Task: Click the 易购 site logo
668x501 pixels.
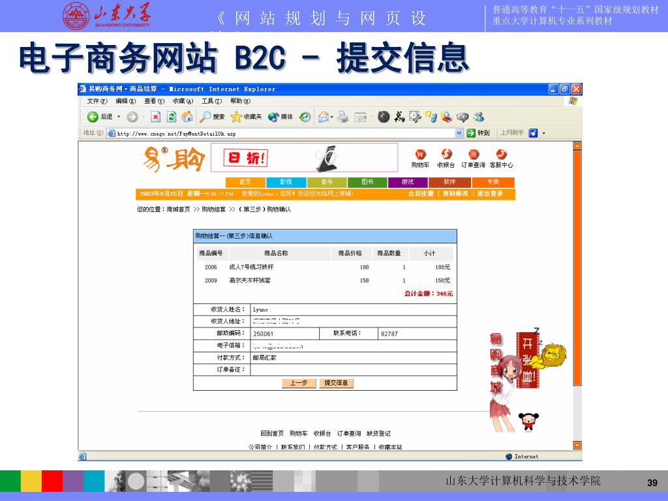Action: [174, 159]
